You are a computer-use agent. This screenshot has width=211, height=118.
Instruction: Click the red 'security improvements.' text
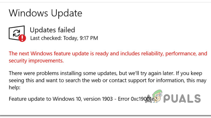[x=36, y=61]
